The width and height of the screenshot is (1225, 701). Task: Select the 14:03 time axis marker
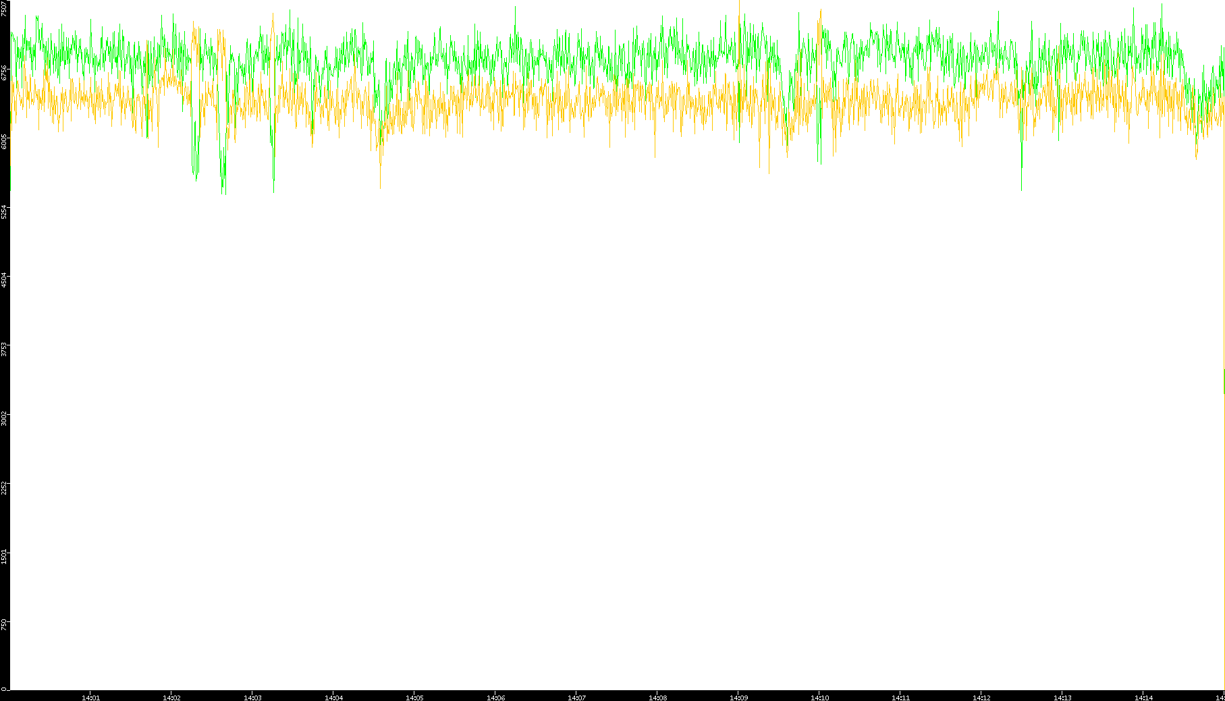tap(252, 698)
